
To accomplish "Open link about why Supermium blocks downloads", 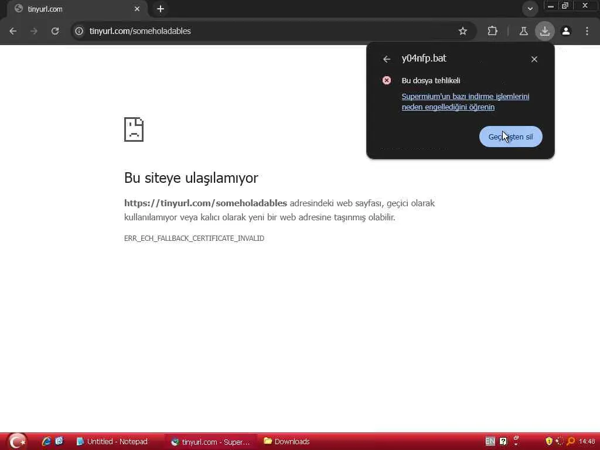I will 465,102.
